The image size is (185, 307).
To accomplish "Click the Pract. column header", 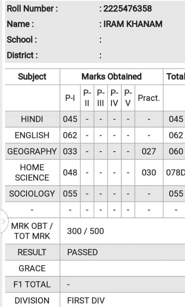I will coord(149,98).
